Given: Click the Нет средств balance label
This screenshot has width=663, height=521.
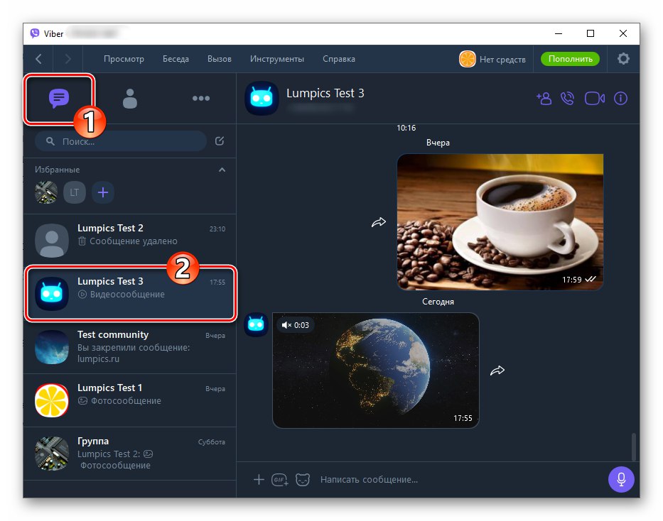Looking at the screenshot, I should point(502,60).
